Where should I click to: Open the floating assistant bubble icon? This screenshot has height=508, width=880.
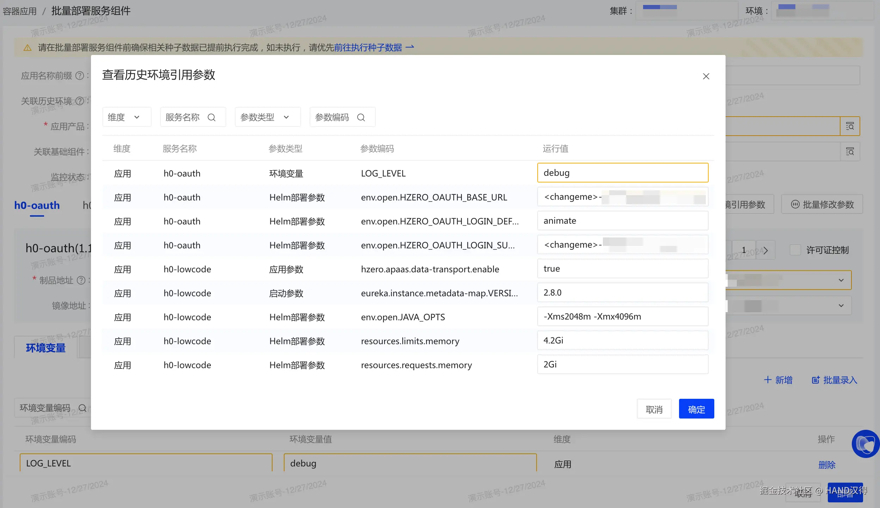coord(866,444)
